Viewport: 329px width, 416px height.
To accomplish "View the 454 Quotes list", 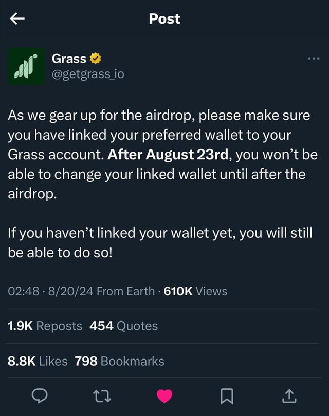I will coord(123,326).
